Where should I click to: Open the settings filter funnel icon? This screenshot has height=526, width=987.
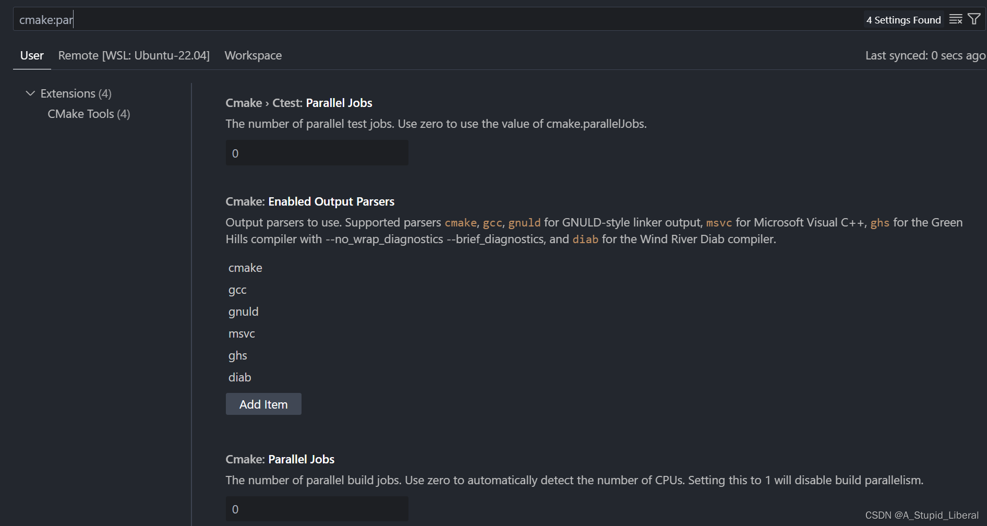pyautogui.click(x=974, y=19)
